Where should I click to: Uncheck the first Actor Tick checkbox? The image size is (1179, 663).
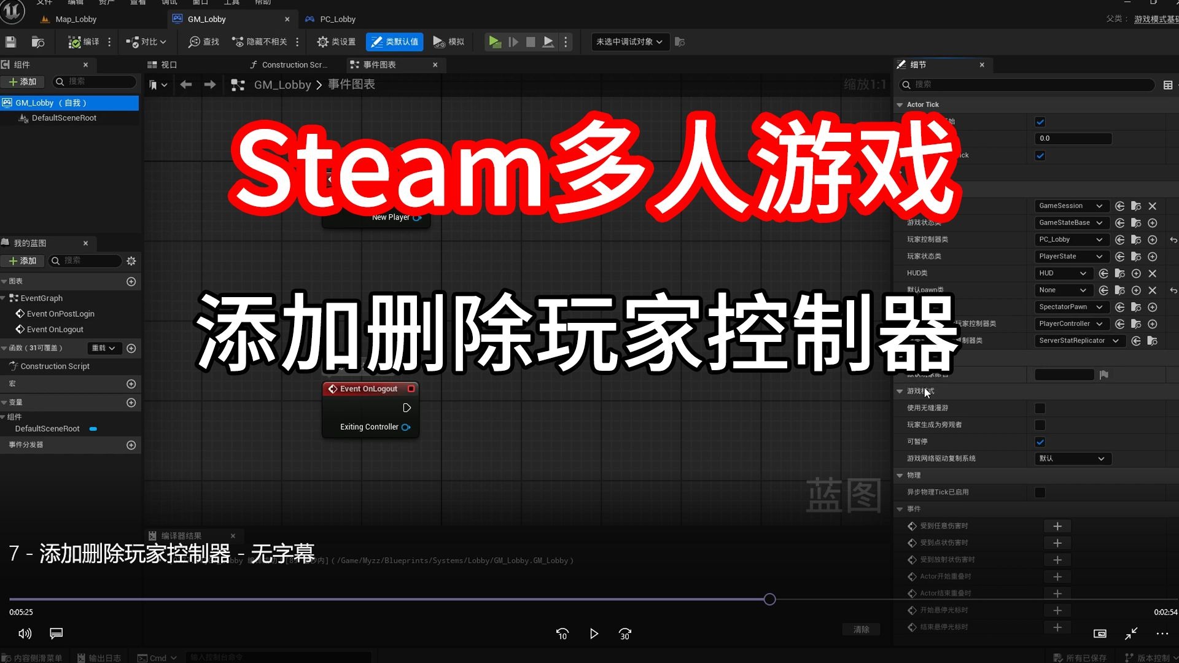pos(1040,122)
